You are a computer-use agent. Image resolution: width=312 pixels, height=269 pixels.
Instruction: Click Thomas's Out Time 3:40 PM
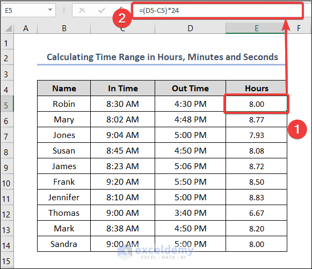tap(190, 213)
